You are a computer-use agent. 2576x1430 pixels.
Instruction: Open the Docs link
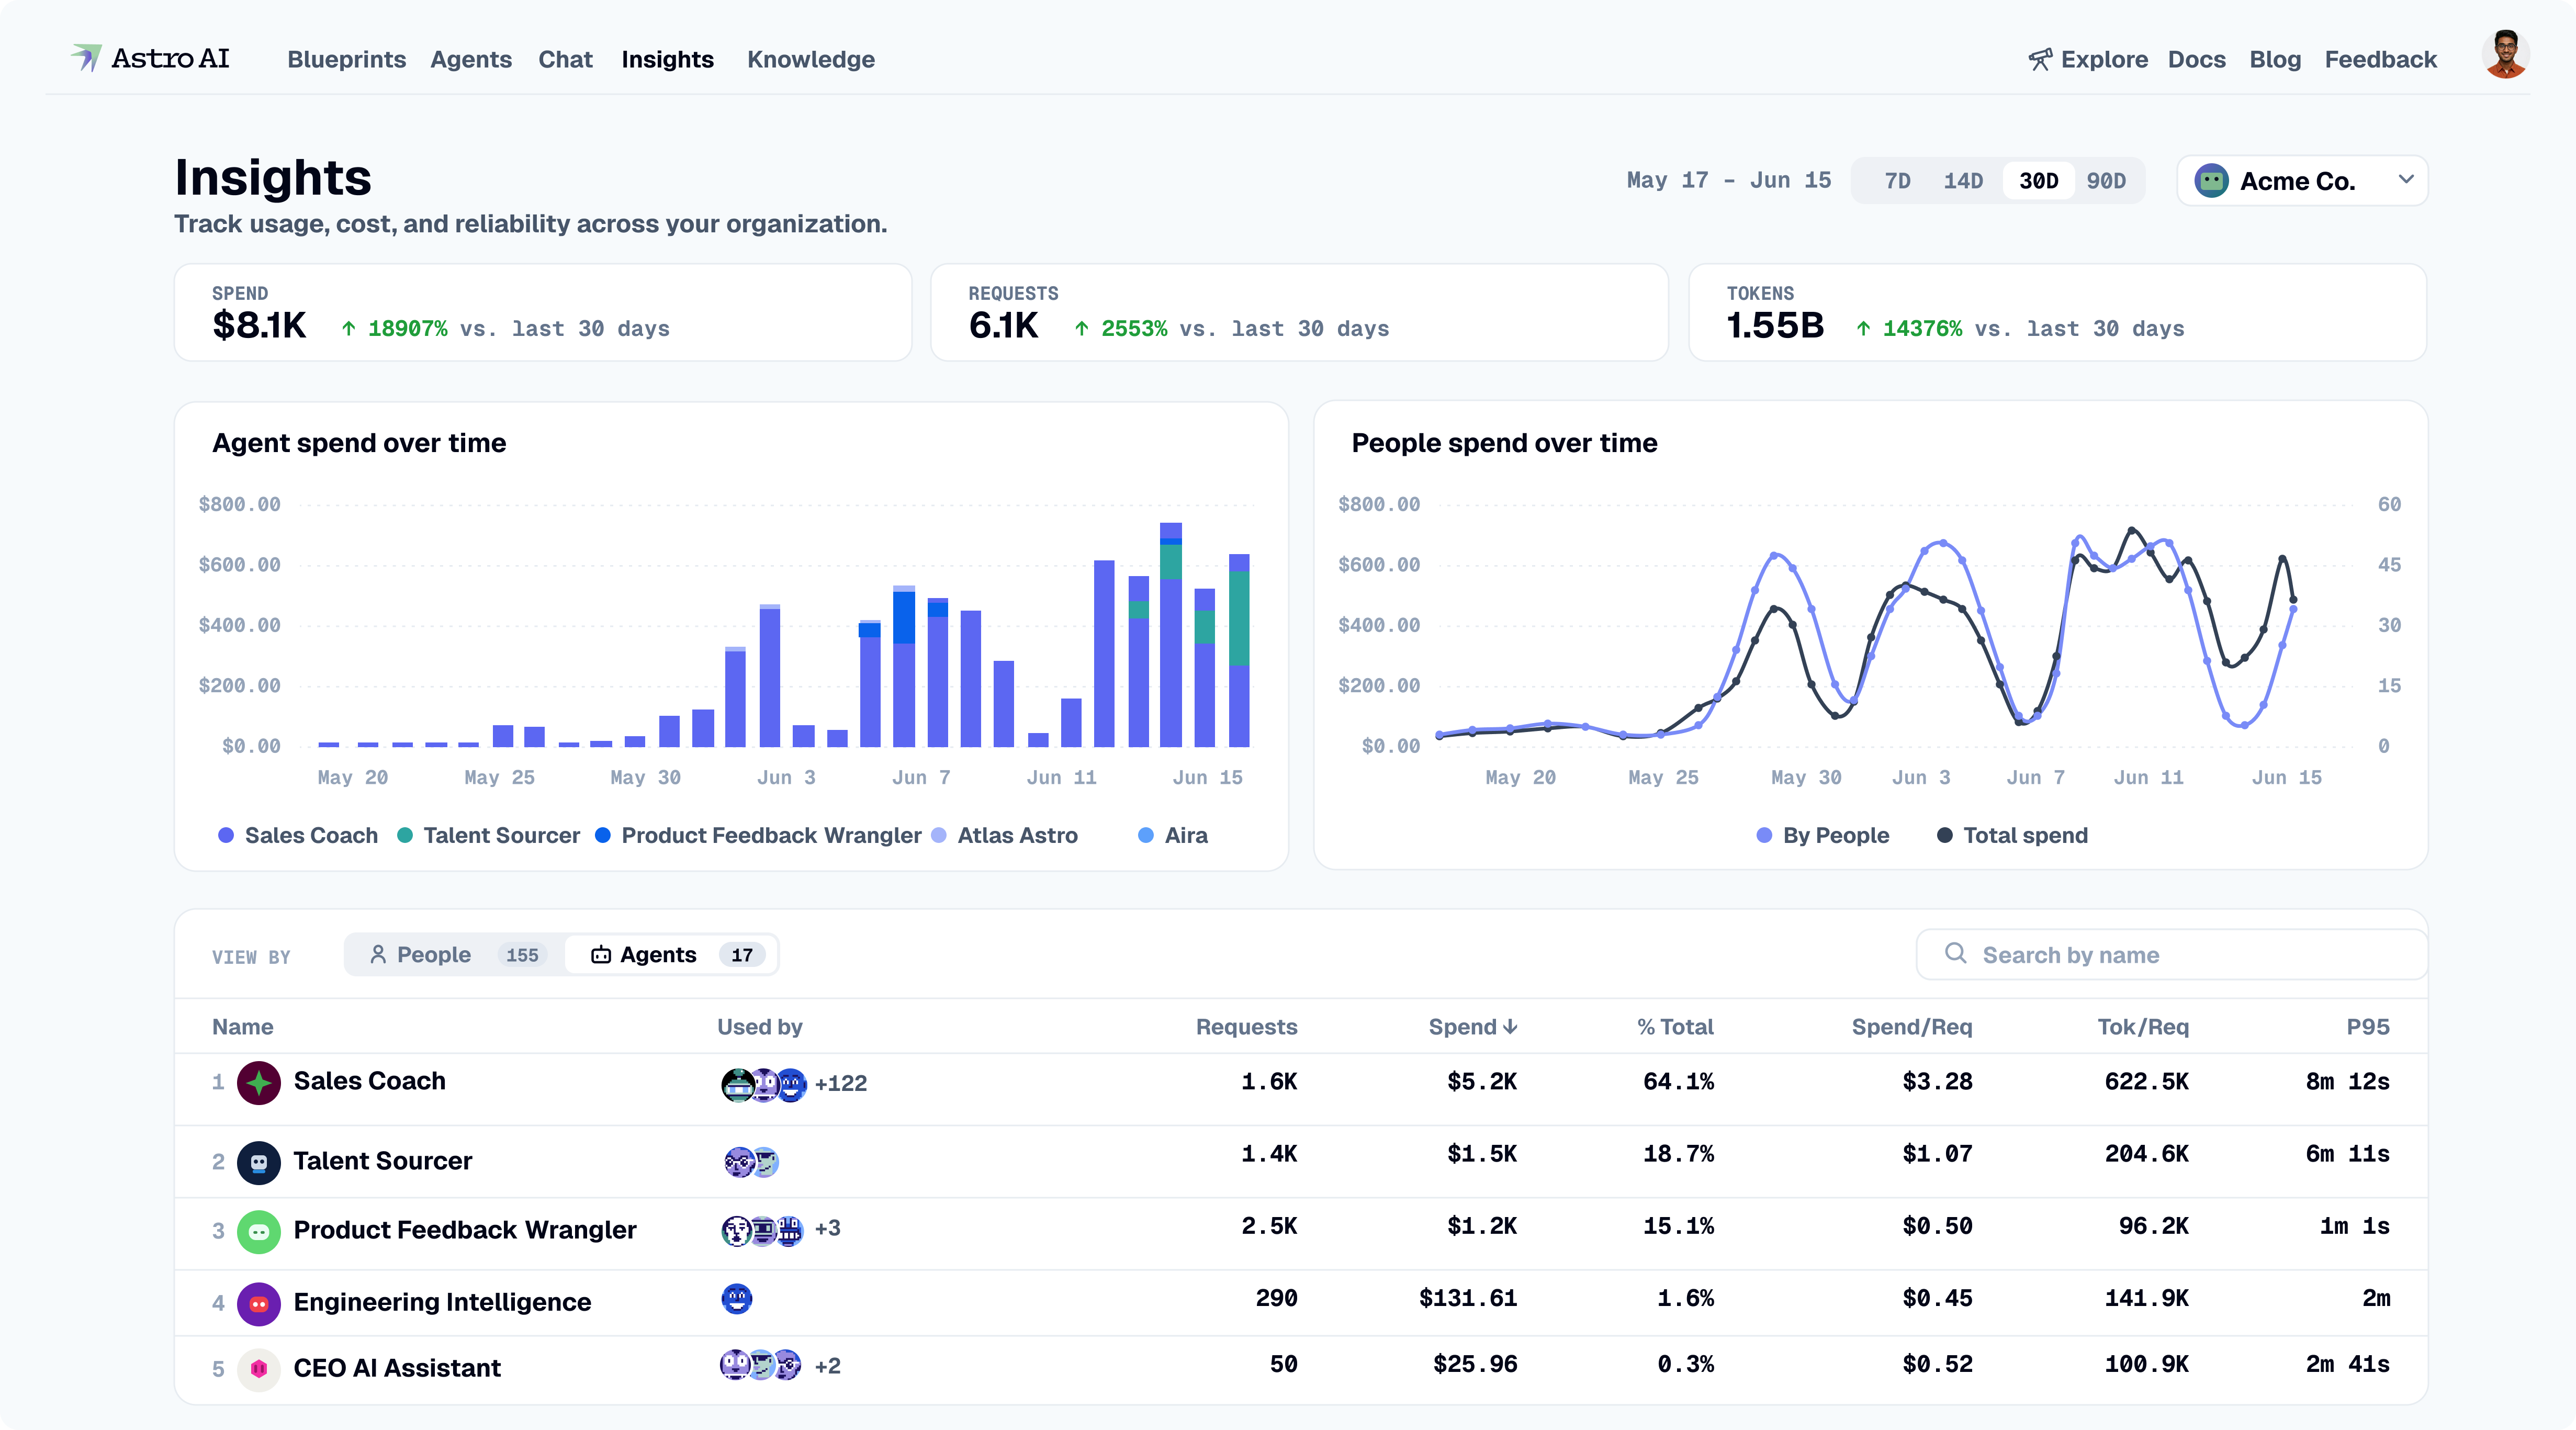pyautogui.click(x=2196, y=59)
